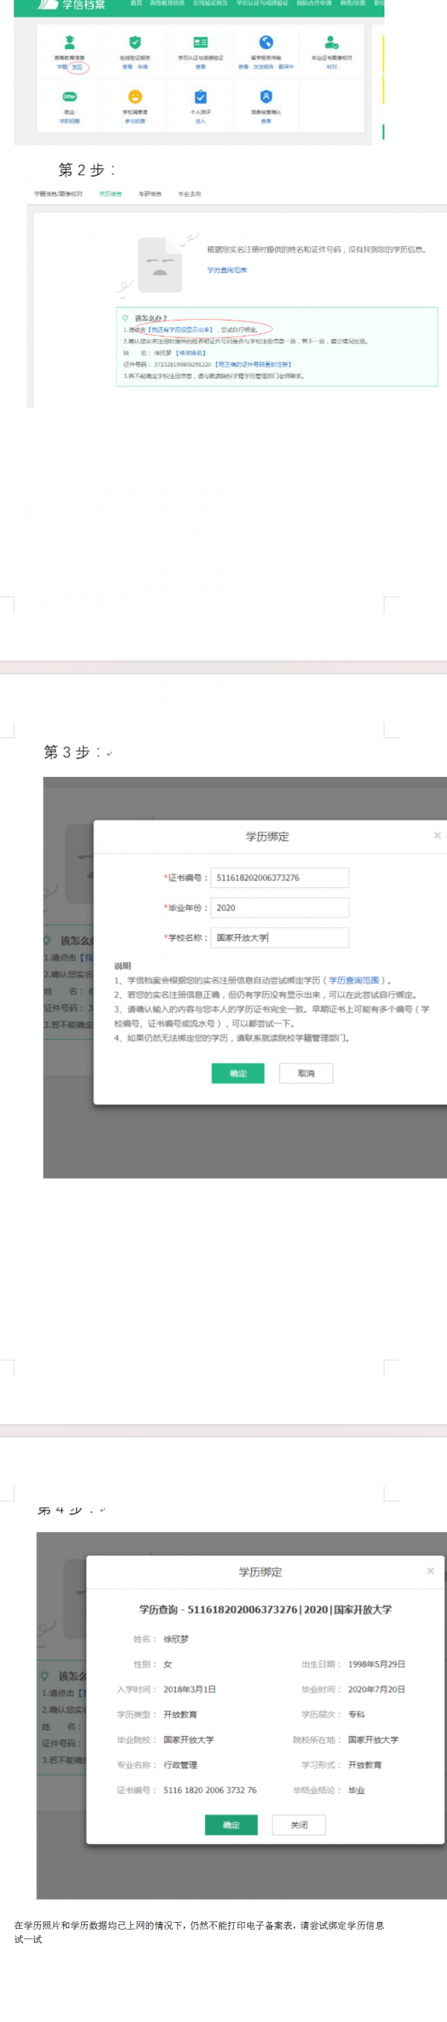Click the 学籍 link under 高等教育信息
The width and height of the screenshot is (447, 2022).
pyautogui.click(x=62, y=68)
